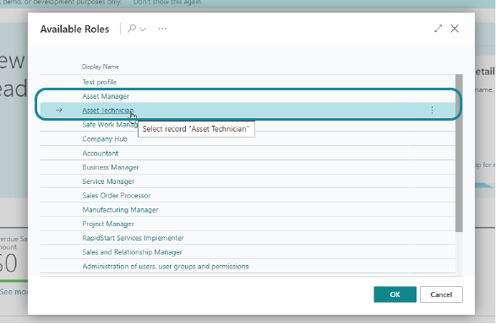Click the Display Name column header
496x324 pixels.
tap(101, 67)
